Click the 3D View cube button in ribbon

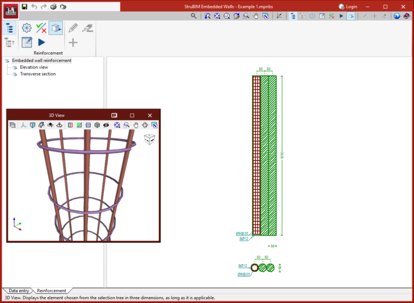point(56,28)
